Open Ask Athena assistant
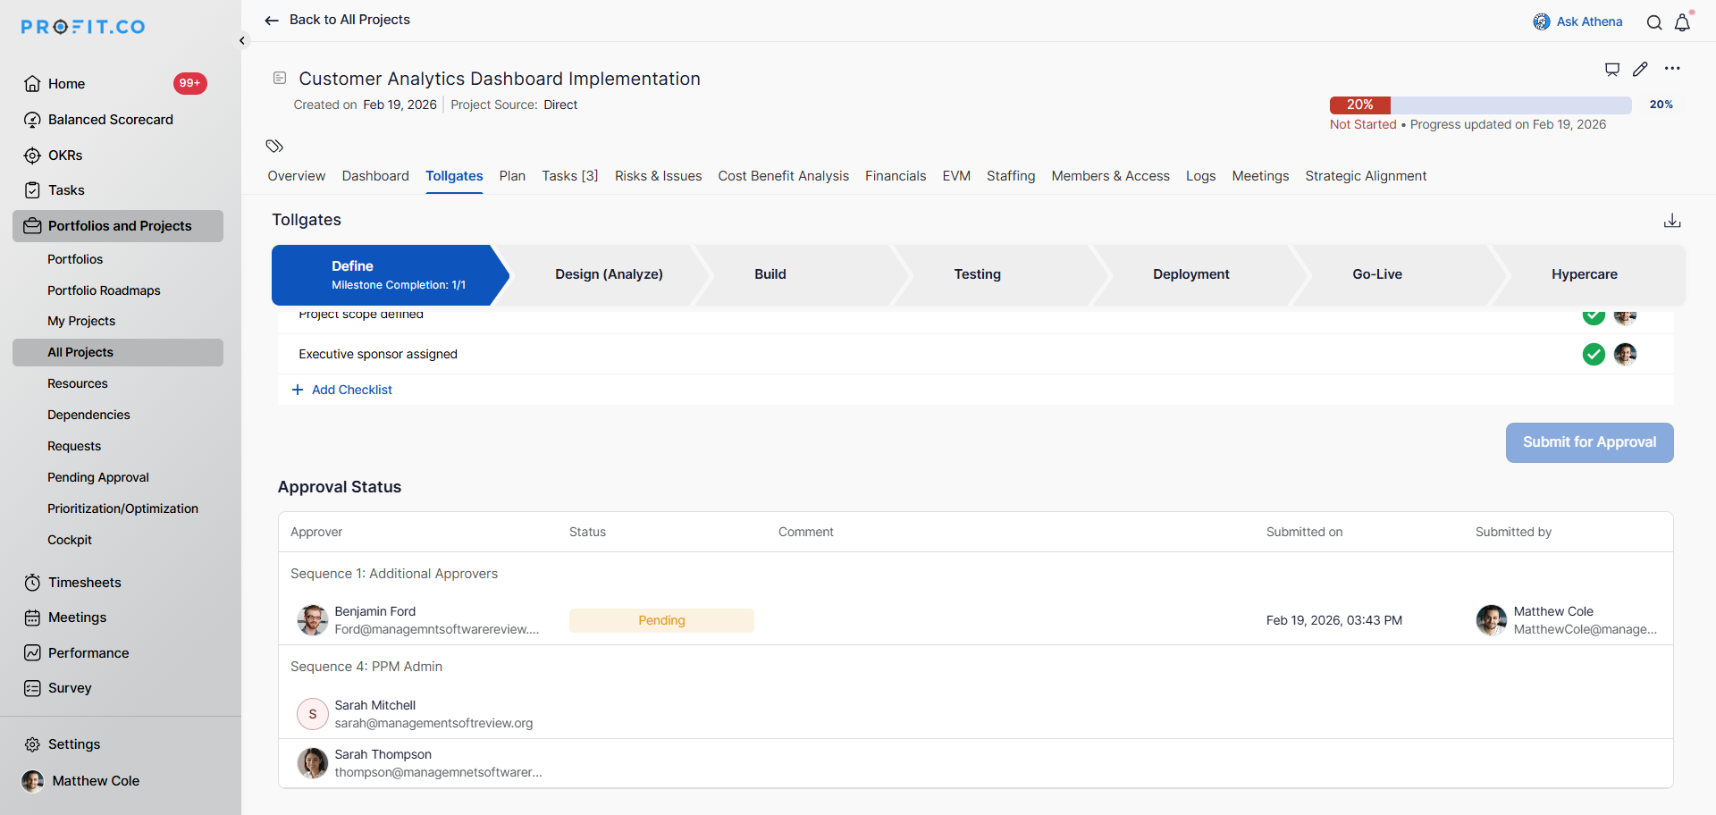The height and width of the screenshot is (815, 1716). click(x=1577, y=21)
